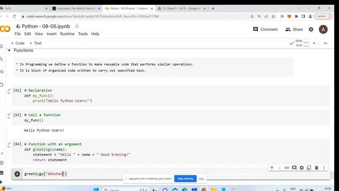Open the Insert menu
Screen dimensions: 339x191
(51, 34)
